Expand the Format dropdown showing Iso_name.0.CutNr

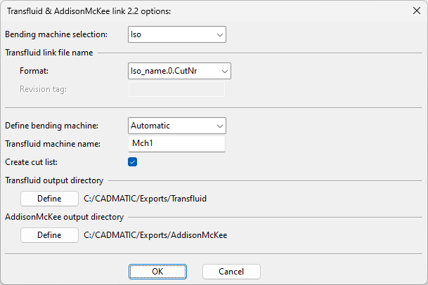[x=179, y=71]
